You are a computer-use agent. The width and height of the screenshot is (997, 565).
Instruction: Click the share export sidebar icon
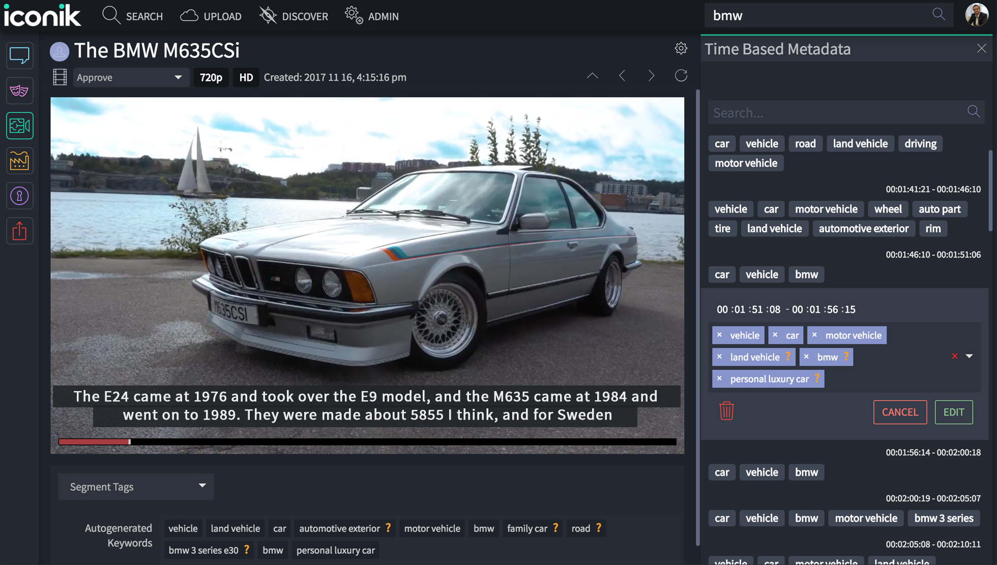point(20,231)
